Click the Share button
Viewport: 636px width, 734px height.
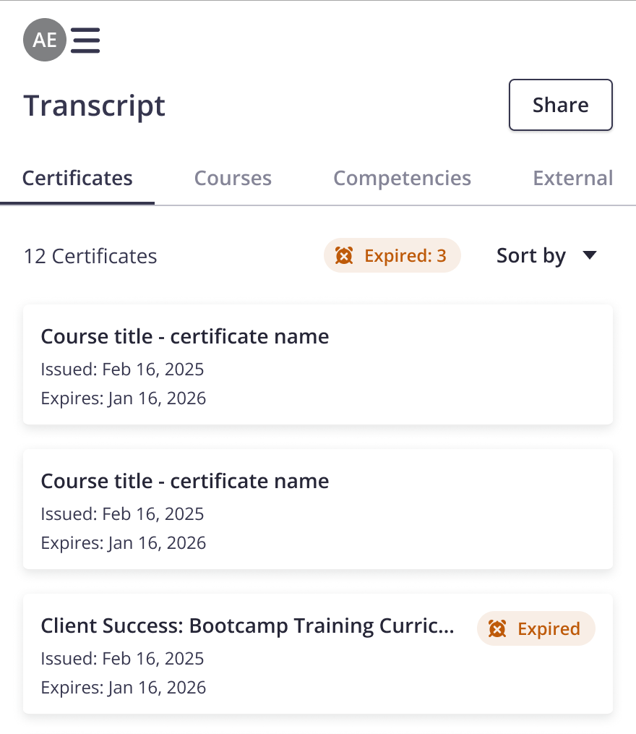[560, 105]
